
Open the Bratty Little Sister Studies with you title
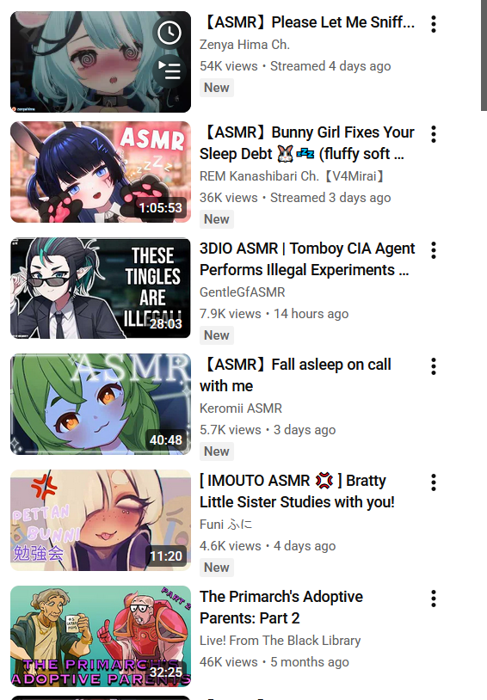click(x=297, y=491)
